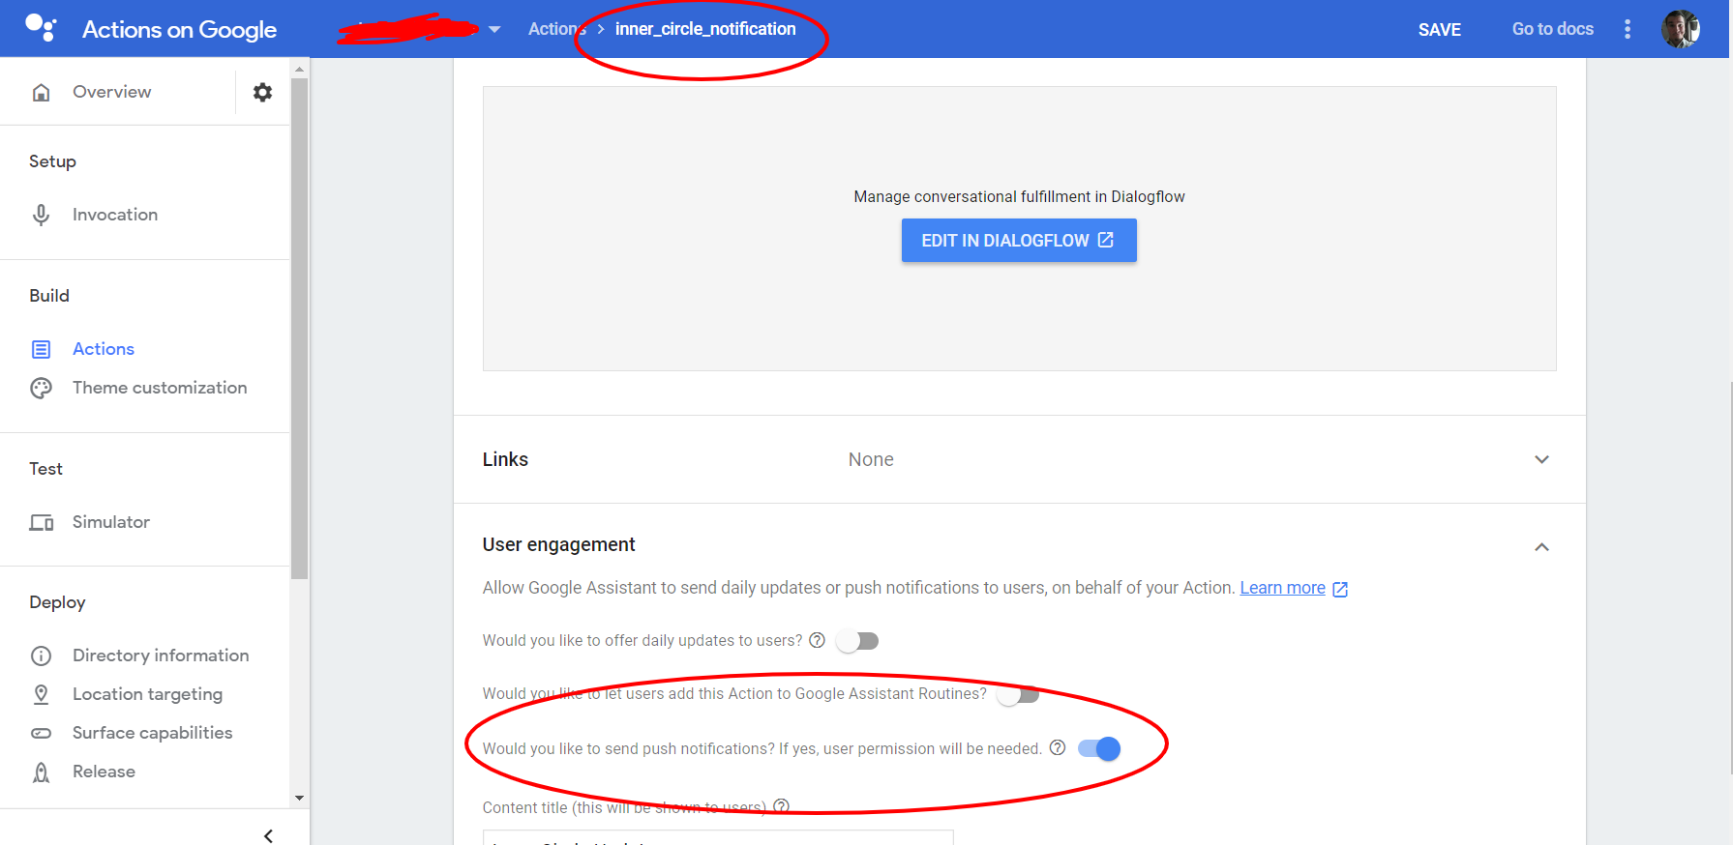
Task: Click the Release rocket icon
Action: pyautogui.click(x=41, y=772)
